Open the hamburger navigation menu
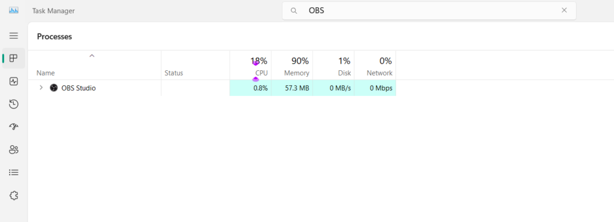Screen dimensions: 614x222 click(x=14, y=35)
